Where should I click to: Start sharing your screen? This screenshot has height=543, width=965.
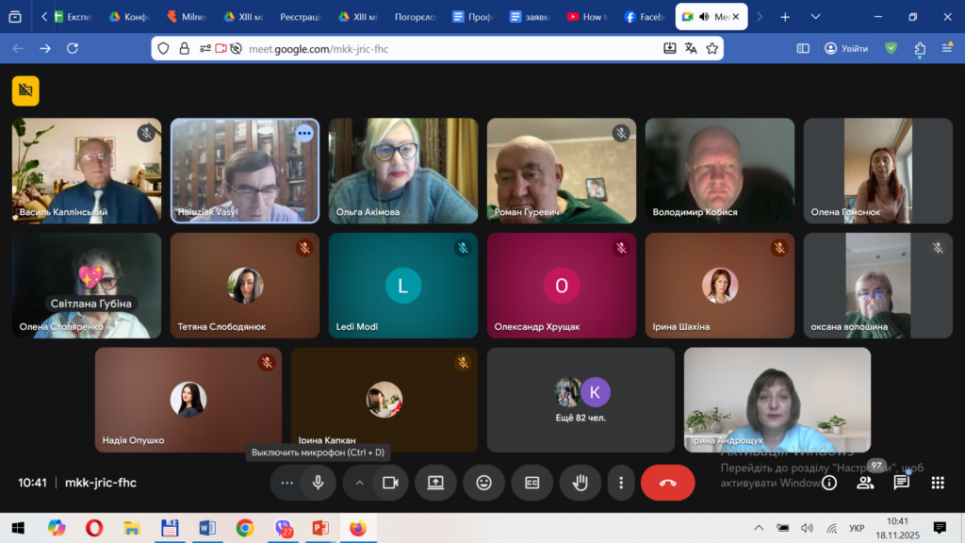(x=435, y=483)
